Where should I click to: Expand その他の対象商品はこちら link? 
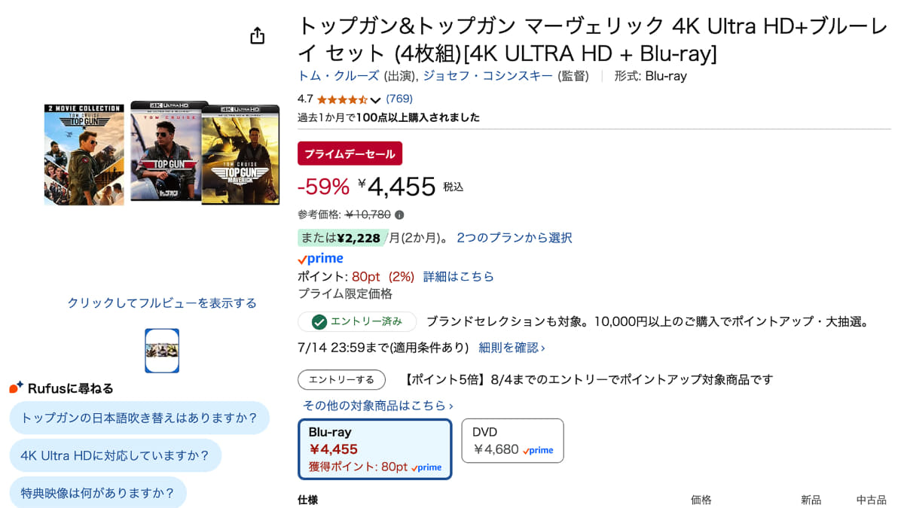[x=378, y=405]
